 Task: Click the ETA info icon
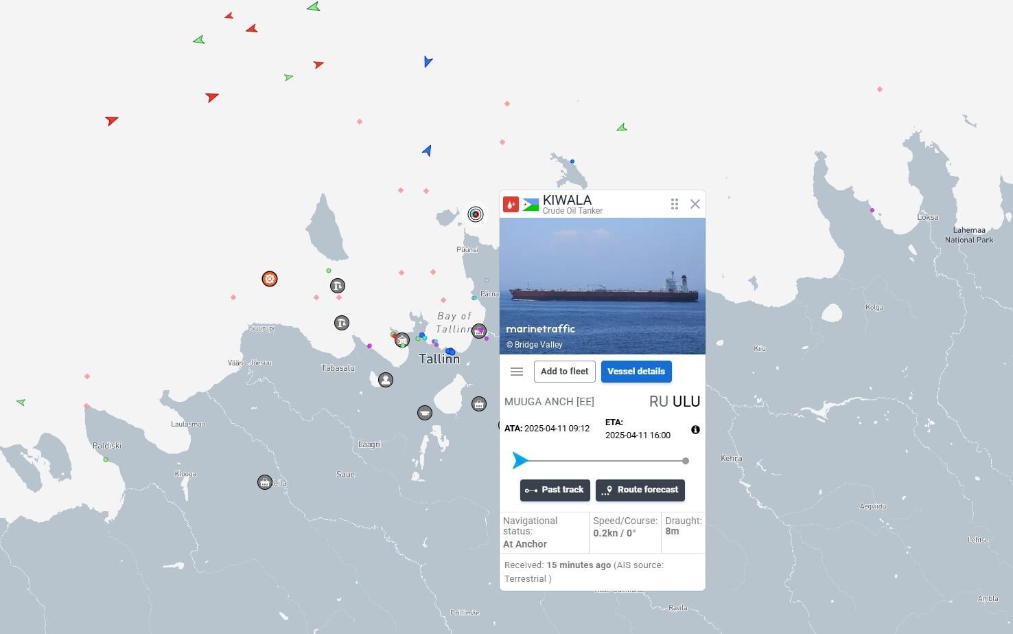point(695,429)
